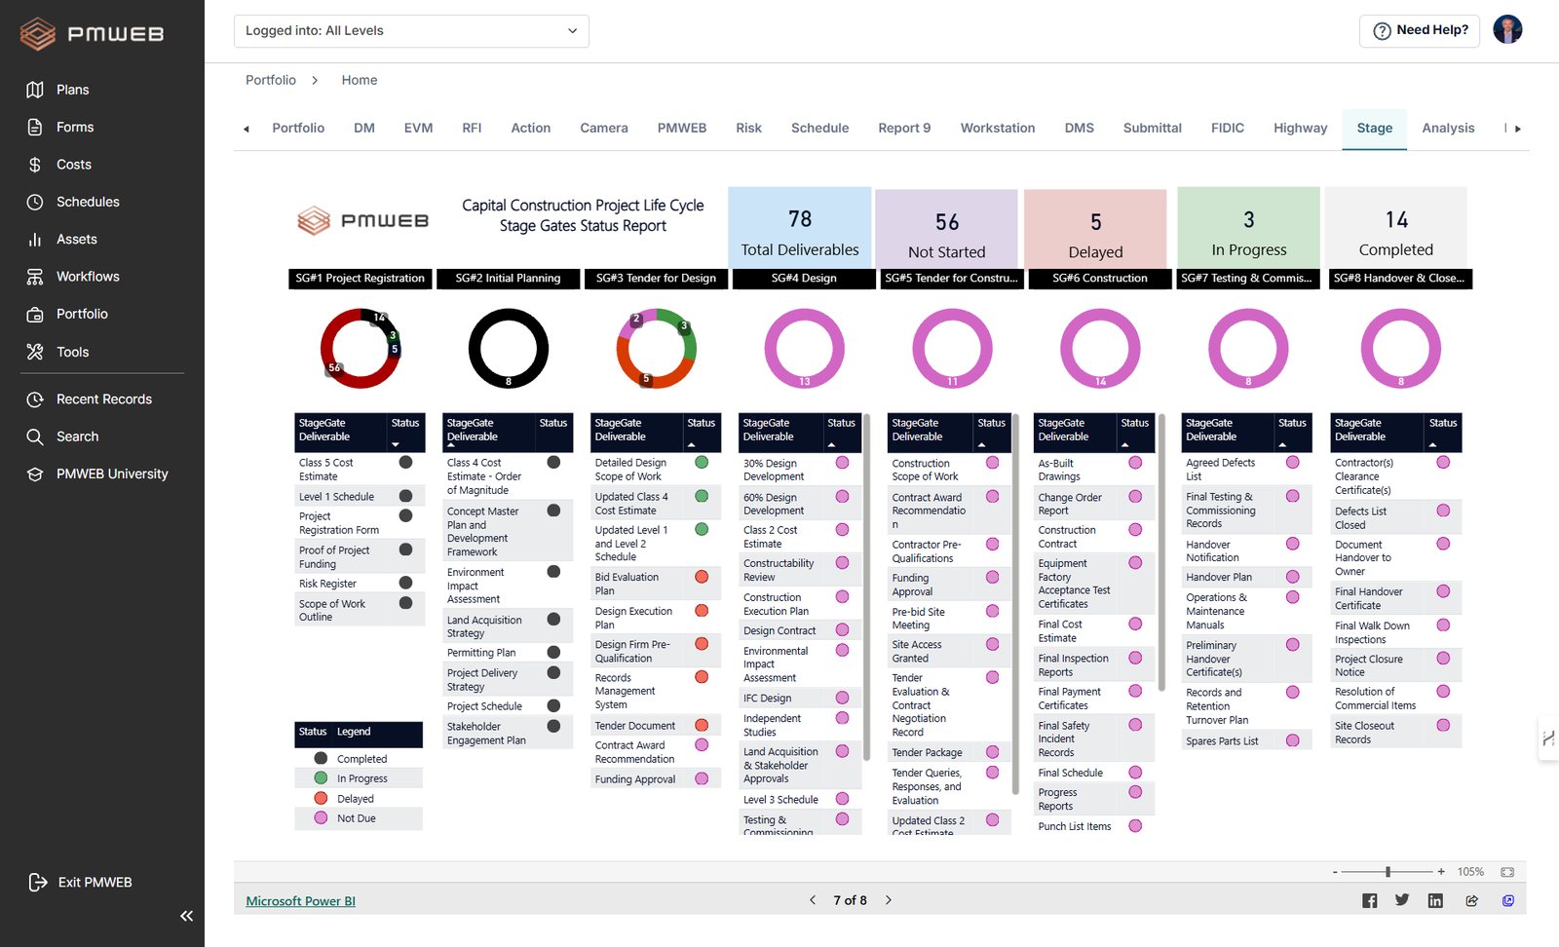
Task: Click the Exit PMWEB logout icon
Action: pos(38,882)
